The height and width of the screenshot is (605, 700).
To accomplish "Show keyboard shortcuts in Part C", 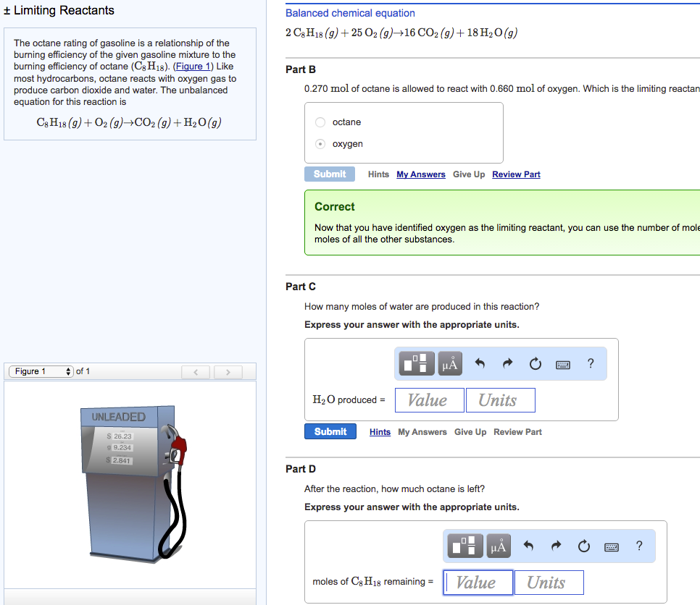I will pyautogui.click(x=564, y=365).
